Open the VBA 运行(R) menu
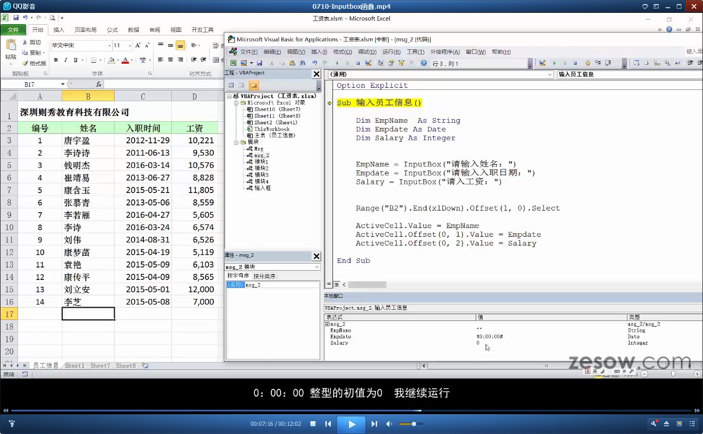The image size is (703, 434). coord(392,52)
